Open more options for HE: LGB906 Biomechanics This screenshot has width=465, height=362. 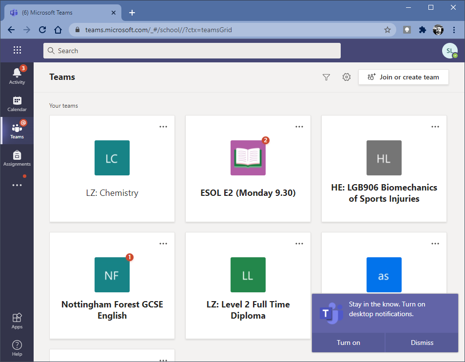click(435, 127)
